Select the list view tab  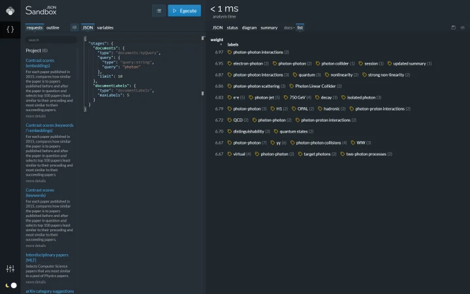point(300,27)
